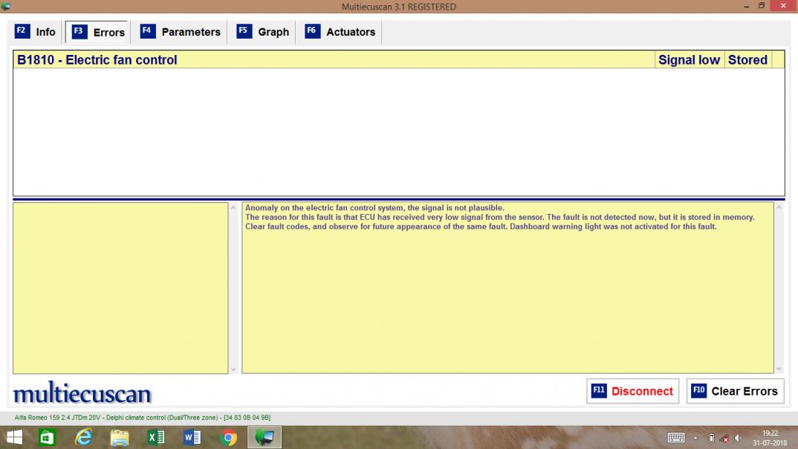Minimize the Multiecuscan window
Viewport: 798px width, 449px height.
(x=746, y=6)
